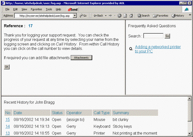Open the View menu
Image resolution: width=193 pixels, height=137 pixels.
click(x=24, y=9)
